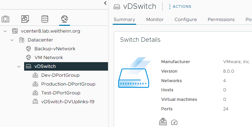Click the vDSwitch-DVUplinks-19 uplink icon
Screen dimensions: 252x127
pos(35,102)
